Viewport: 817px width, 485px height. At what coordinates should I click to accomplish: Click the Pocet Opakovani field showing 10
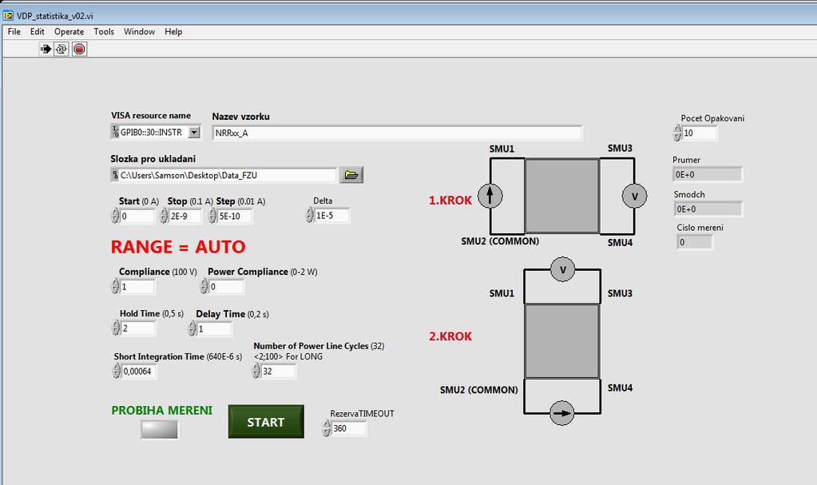tap(700, 133)
